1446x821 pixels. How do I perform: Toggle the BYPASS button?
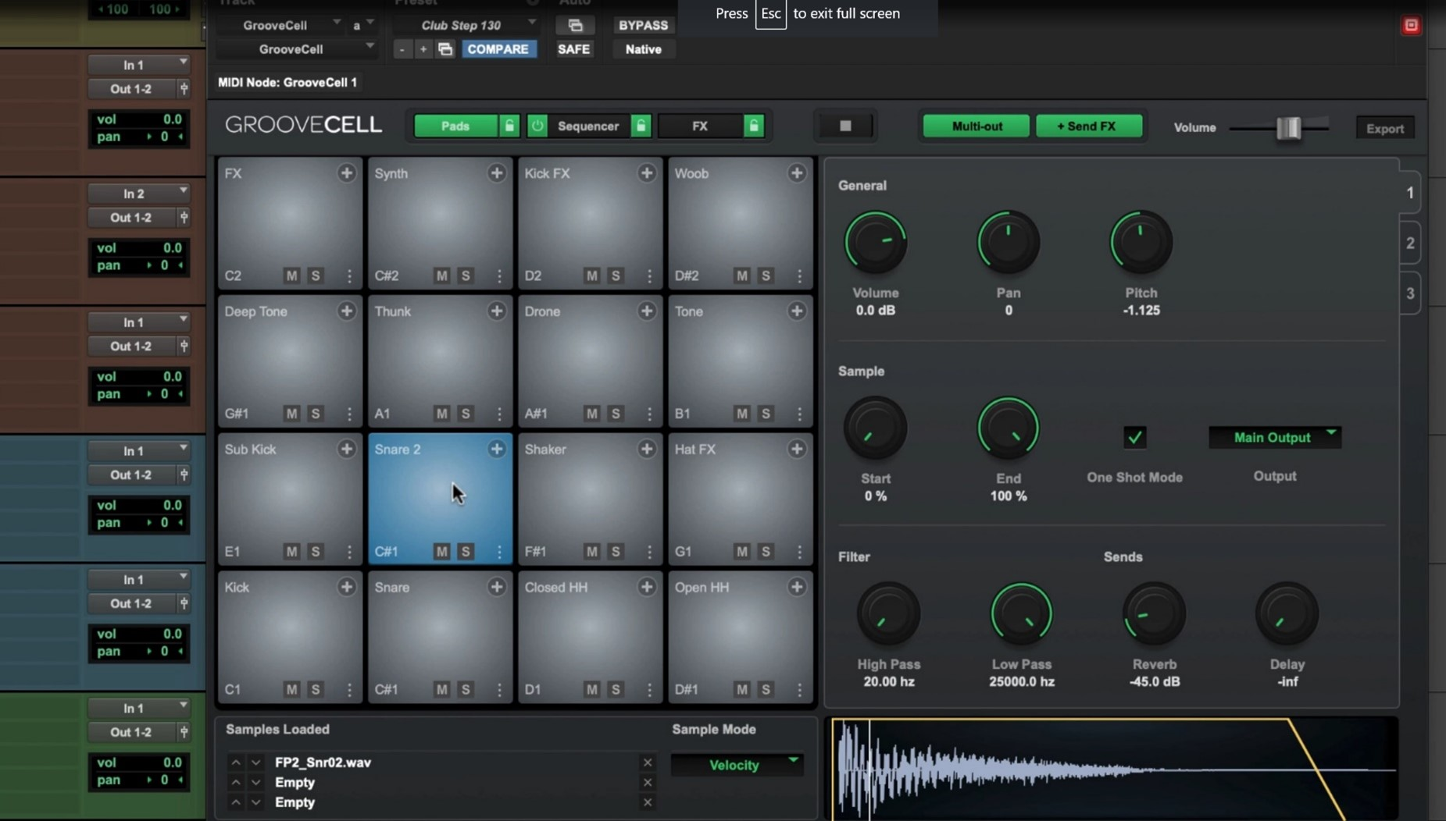click(643, 26)
